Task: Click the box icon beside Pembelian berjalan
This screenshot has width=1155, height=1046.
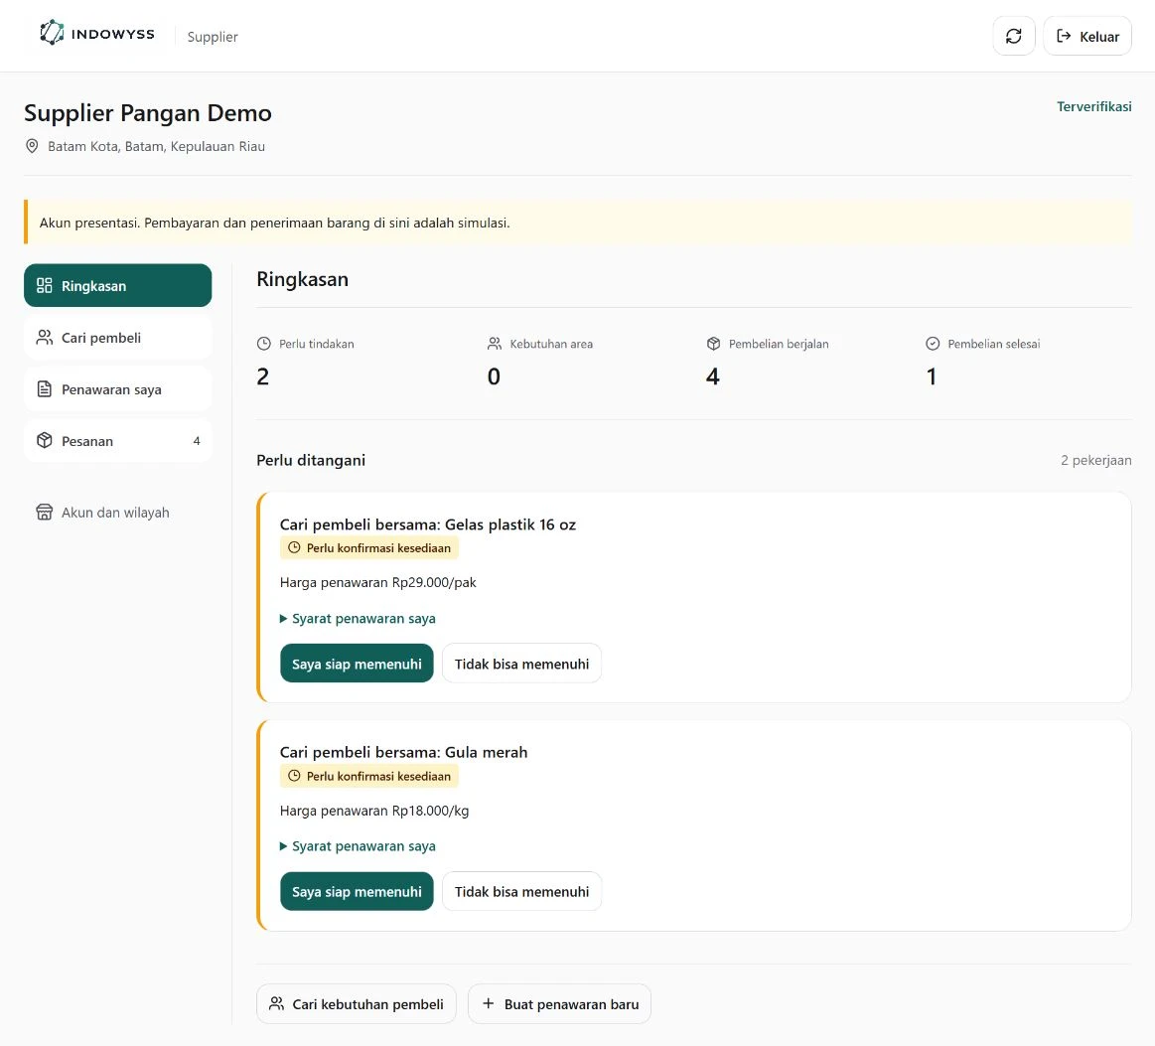Action: pos(713,344)
